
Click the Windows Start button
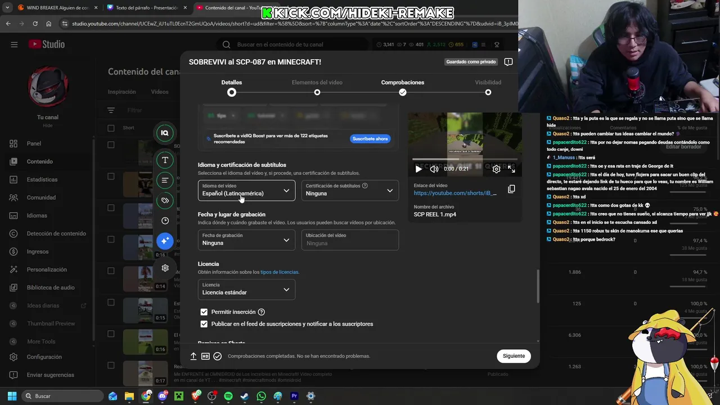click(12, 396)
